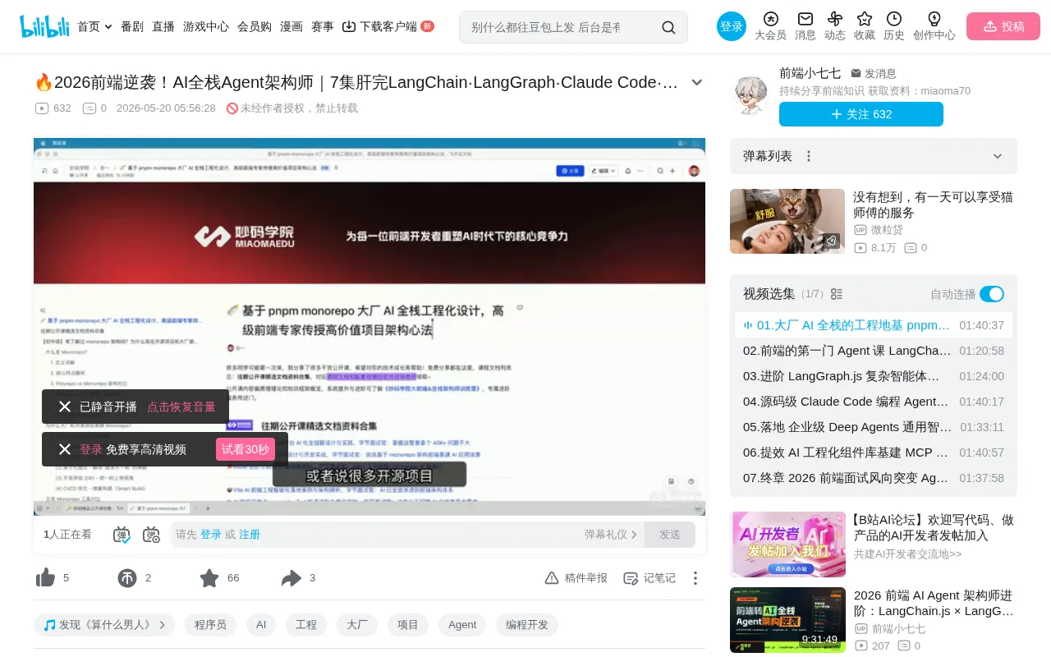1051x657 pixels.
Task: Open 弹幕礼仪 link arrow
Action: (x=634, y=535)
